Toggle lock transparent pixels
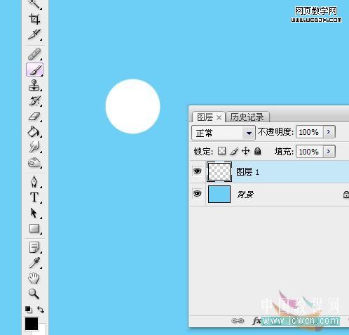The height and width of the screenshot is (335, 349). pyautogui.click(x=221, y=151)
